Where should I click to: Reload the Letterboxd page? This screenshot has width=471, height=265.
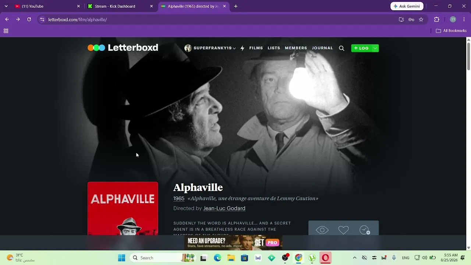(29, 20)
